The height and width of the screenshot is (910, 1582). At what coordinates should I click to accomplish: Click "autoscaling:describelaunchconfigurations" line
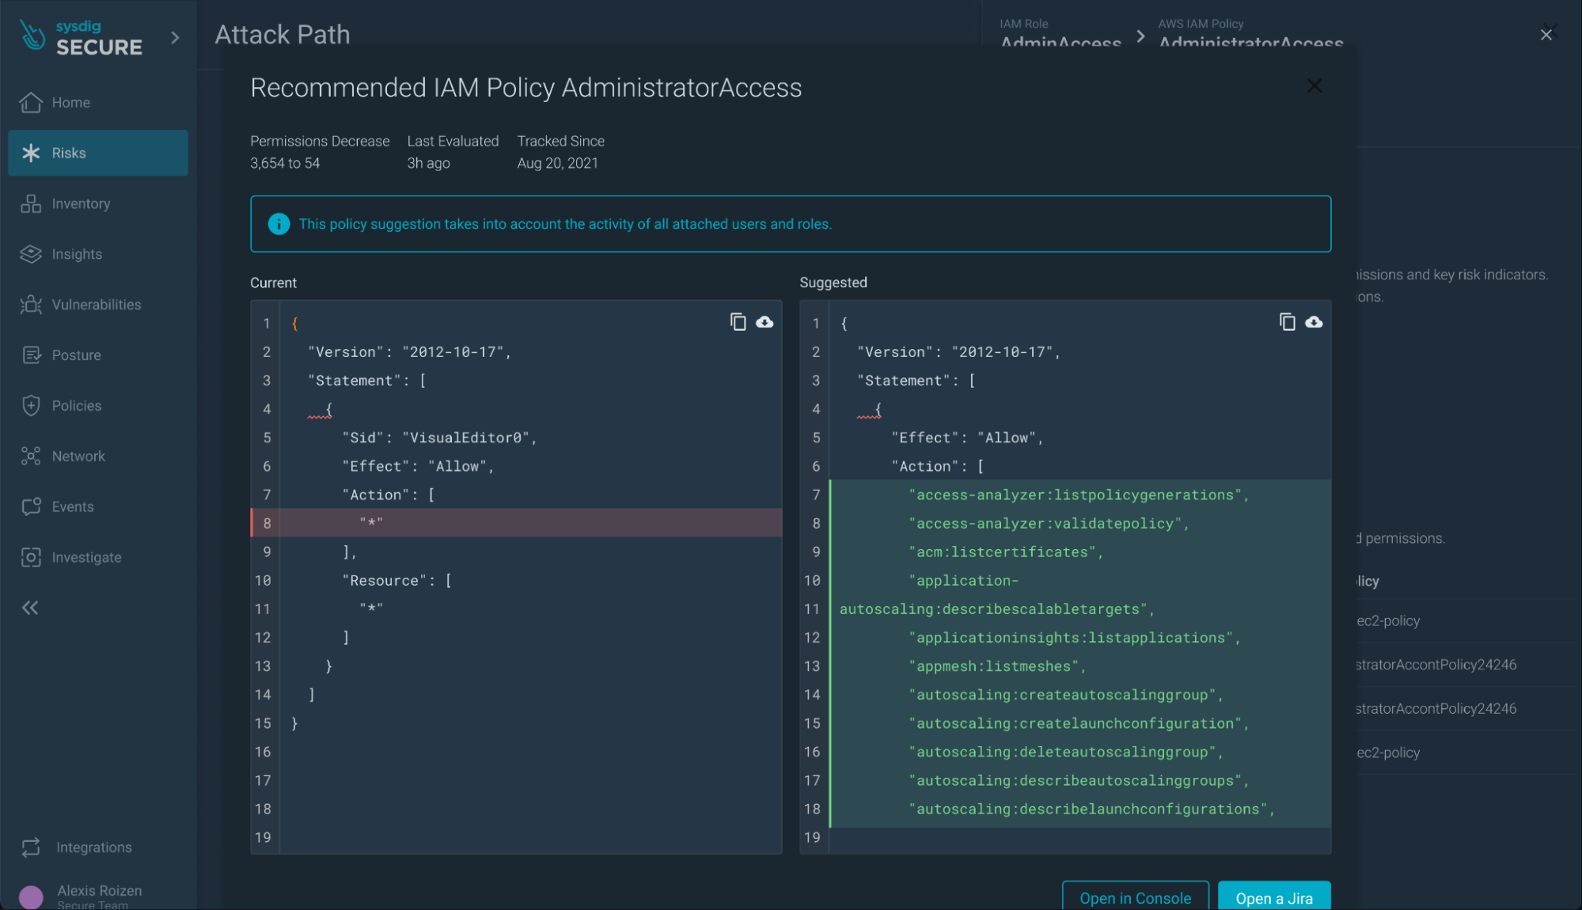pos(1092,809)
